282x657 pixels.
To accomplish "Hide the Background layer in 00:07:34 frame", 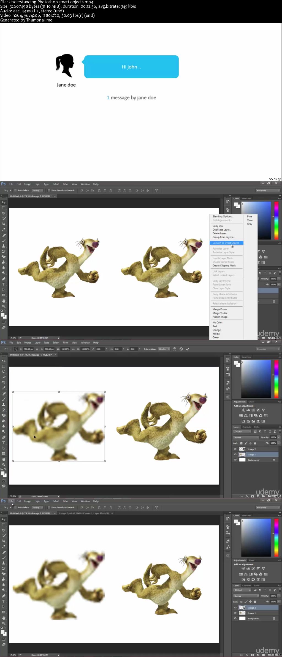I will click(235, 460).
